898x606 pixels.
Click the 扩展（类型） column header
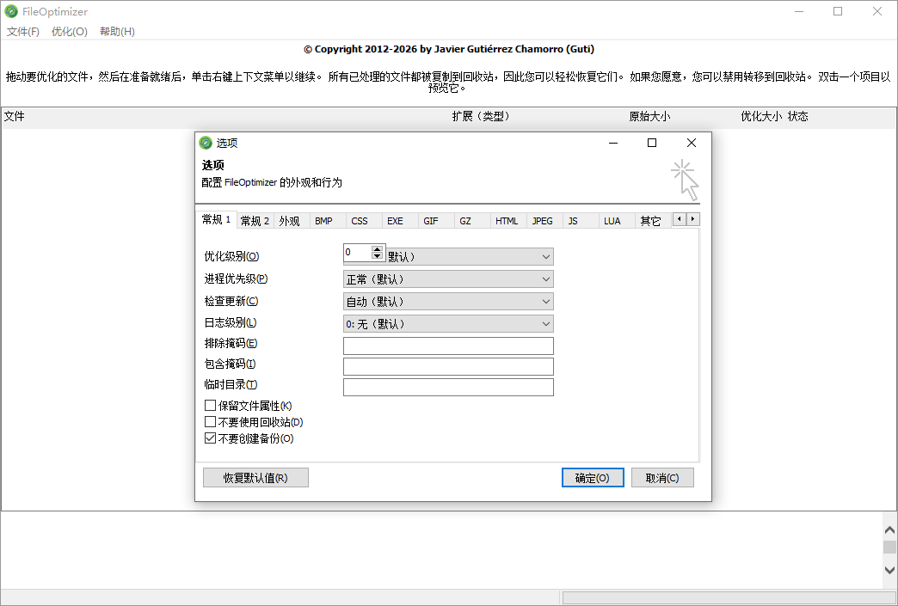[x=481, y=117]
